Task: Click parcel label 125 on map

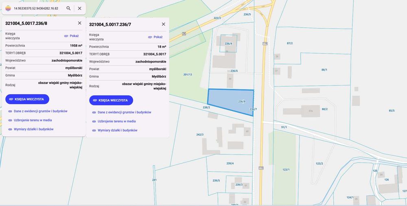Action: 375,171
